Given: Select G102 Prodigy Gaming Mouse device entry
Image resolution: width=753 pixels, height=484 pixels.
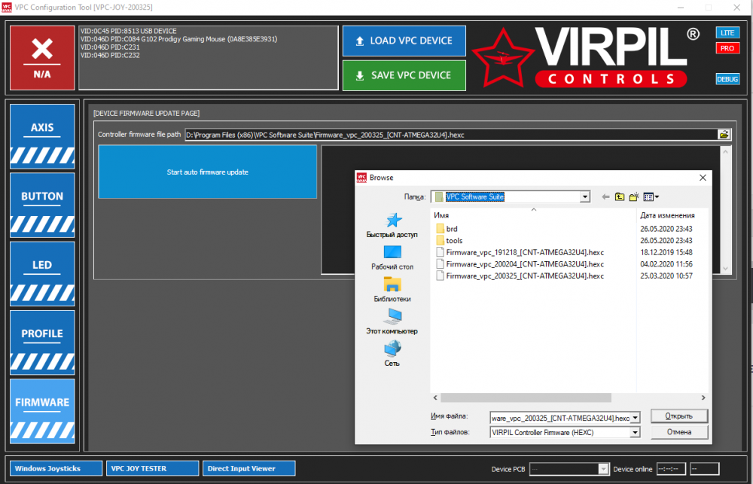Looking at the screenshot, I should coord(178,39).
